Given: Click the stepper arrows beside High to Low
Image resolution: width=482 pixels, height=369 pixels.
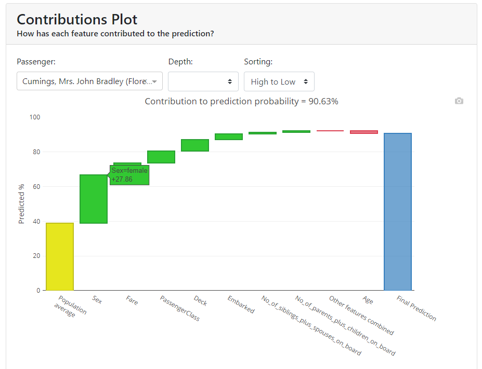Looking at the screenshot, I should 306,81.
